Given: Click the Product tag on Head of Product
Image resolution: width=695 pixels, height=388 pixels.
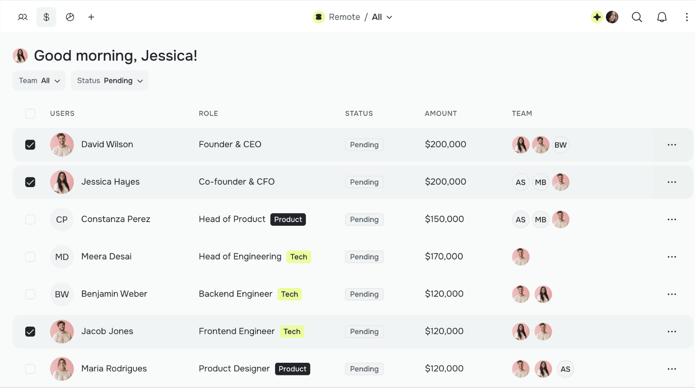Looking at the screenshot, I should coord(288,220).
